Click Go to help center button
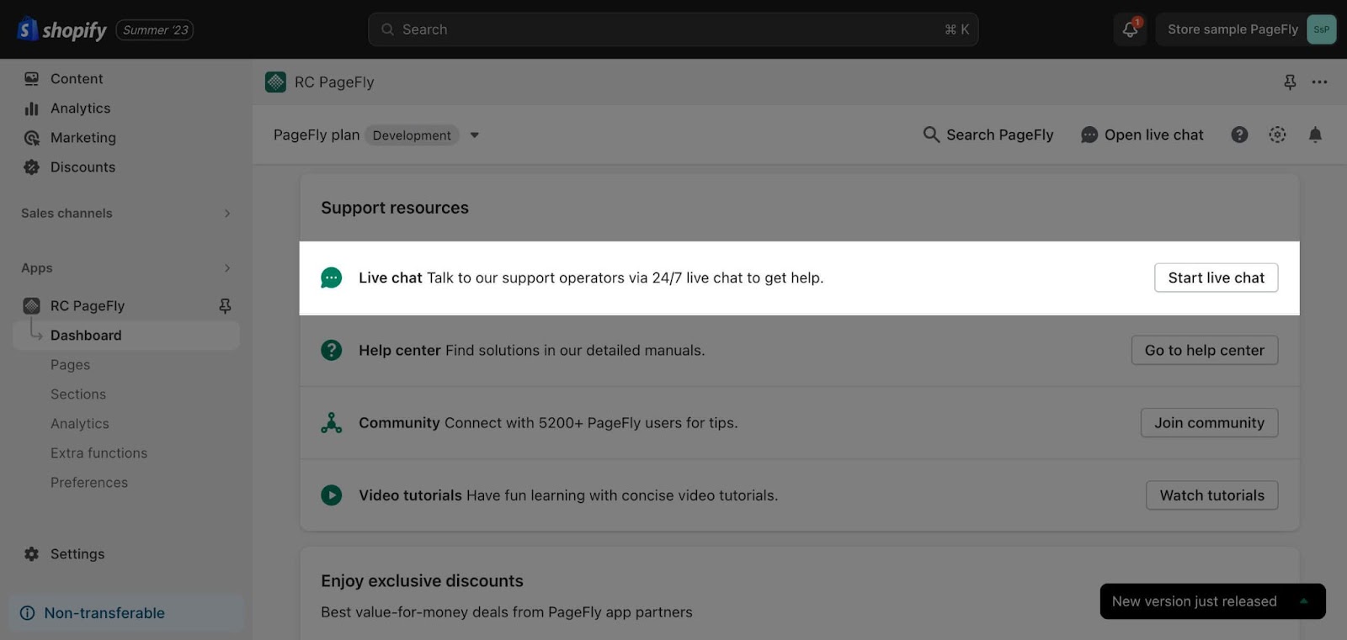 (x=1205, y=350)
